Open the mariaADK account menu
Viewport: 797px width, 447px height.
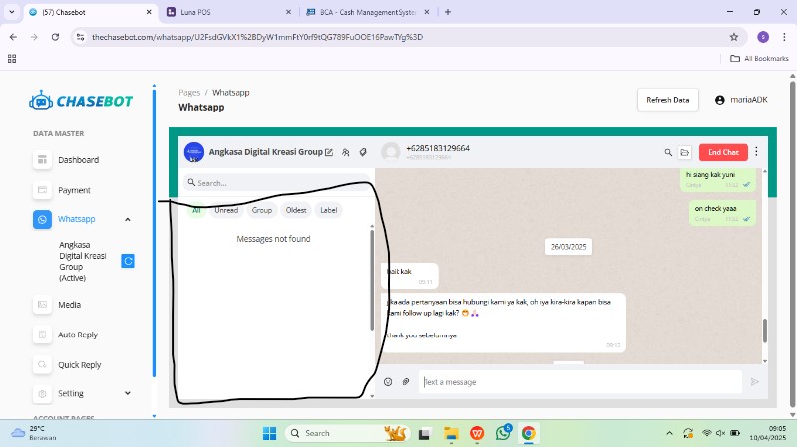coord(741,100)
